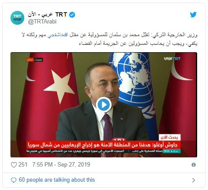208x190 pixels.
Task: Click the 251 likes count
Action: (x=23, y=165)
